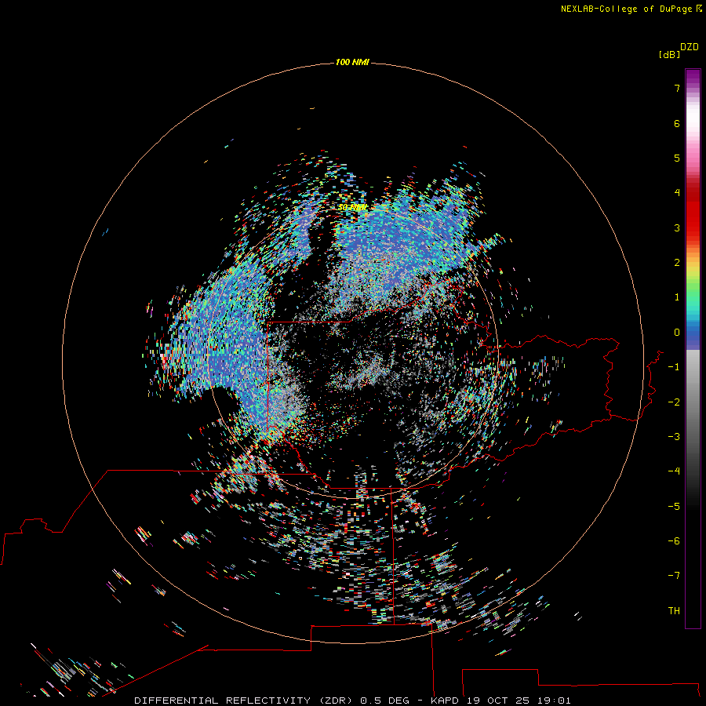This screenshot has width=706, height=706.
Task: Click the blue band beside the 0 dB value
Action: click(693, 333)
